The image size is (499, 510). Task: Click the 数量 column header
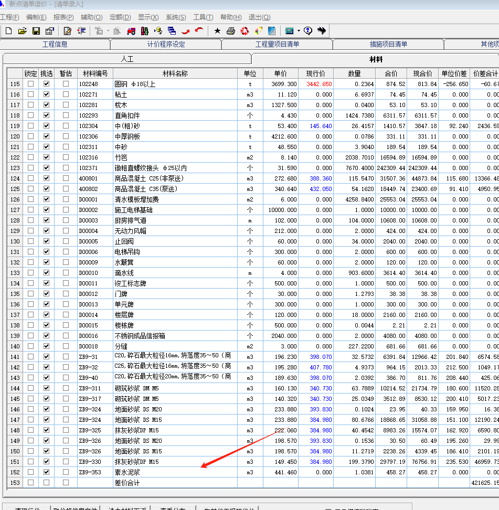coord(354,73)
